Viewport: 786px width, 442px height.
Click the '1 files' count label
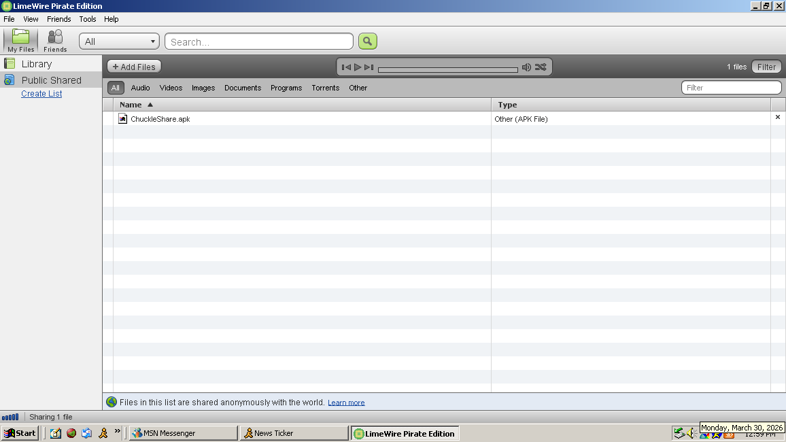tap(737, 67)
